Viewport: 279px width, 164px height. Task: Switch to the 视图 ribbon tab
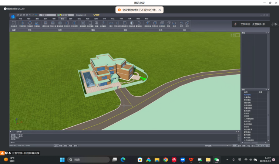pyautogui.click(x=88, y=18)
